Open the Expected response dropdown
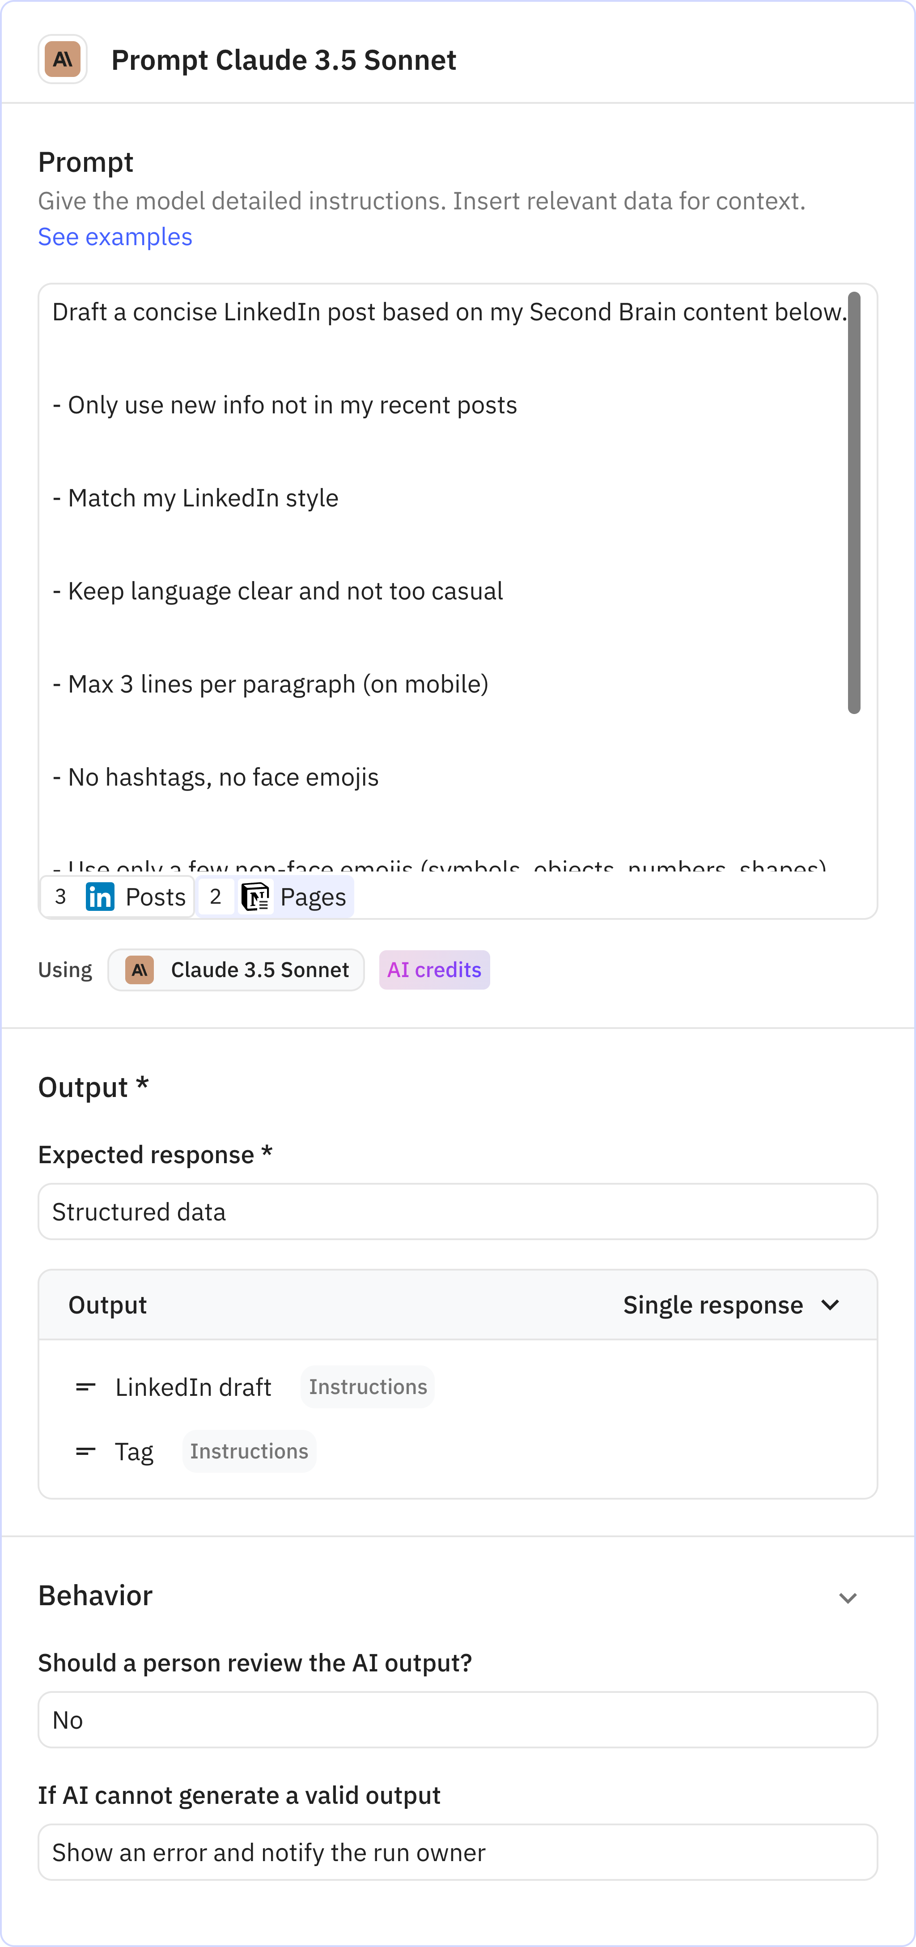916x1947 pixels. [x=457, y=1212]
